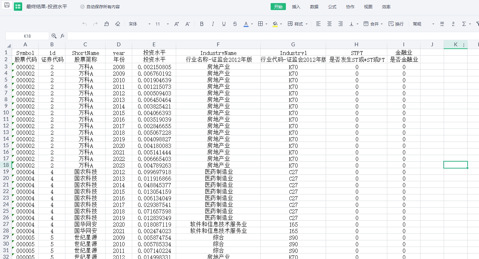Click into the formula bar input

tap(273, 36)
